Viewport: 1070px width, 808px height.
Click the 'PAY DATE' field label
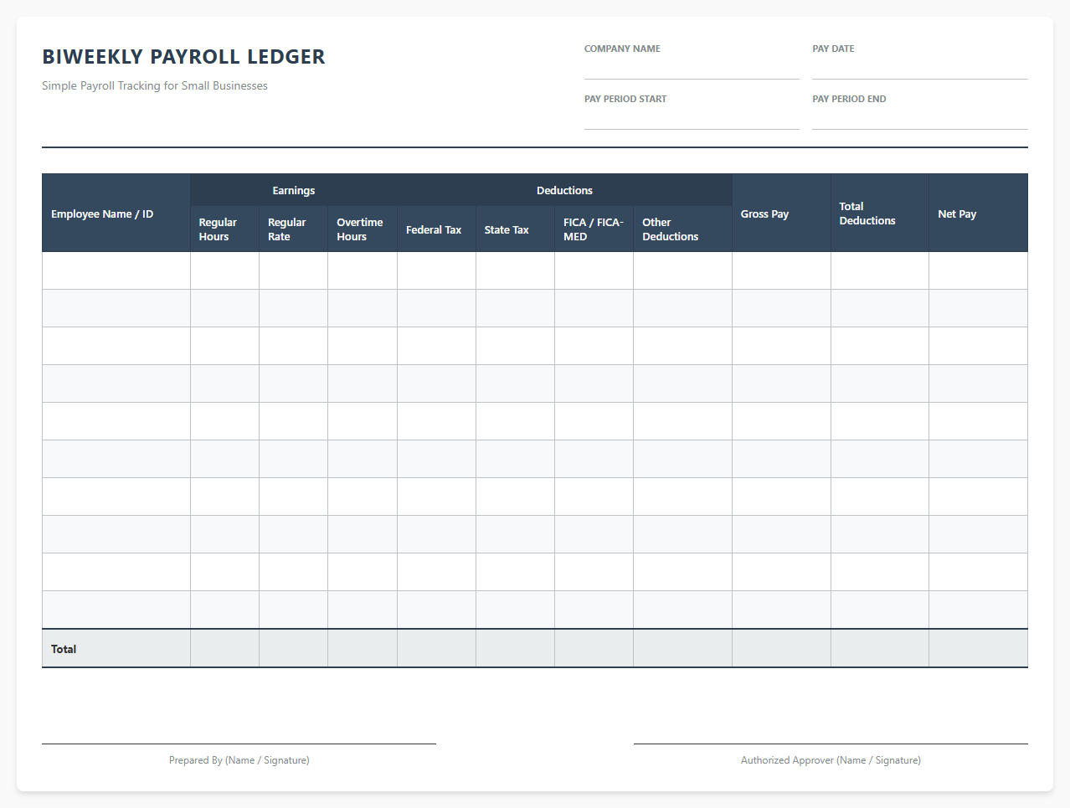click(x=833, y=49)
